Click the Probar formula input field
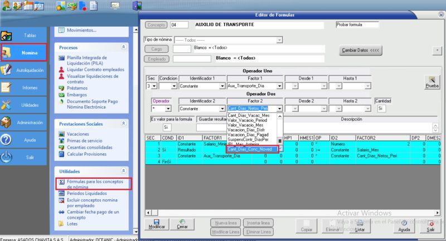 tap(357, 25)
